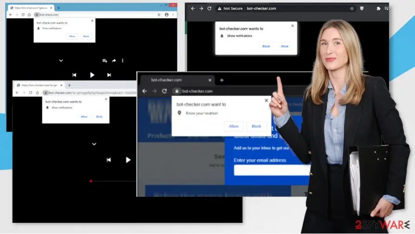The height and width of the screenshot is (234, 415).
Task: Close the bot-checker.com tab in middle browser
Action: (x=210, y=80)
